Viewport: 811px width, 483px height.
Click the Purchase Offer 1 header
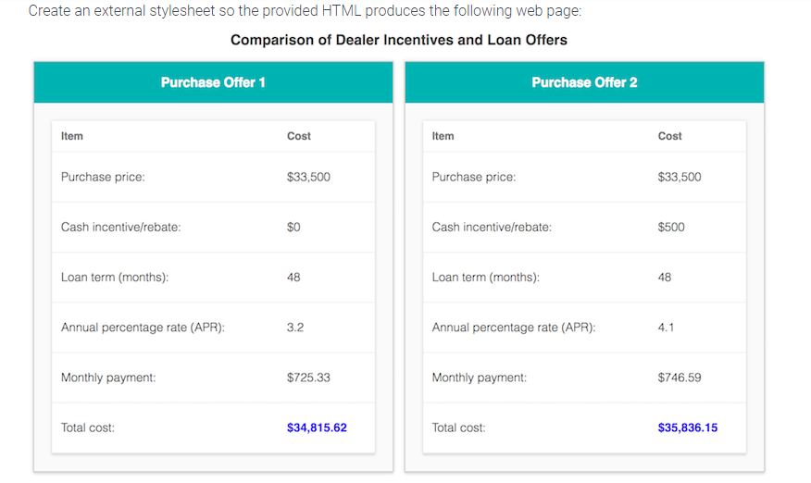point(213,82)
